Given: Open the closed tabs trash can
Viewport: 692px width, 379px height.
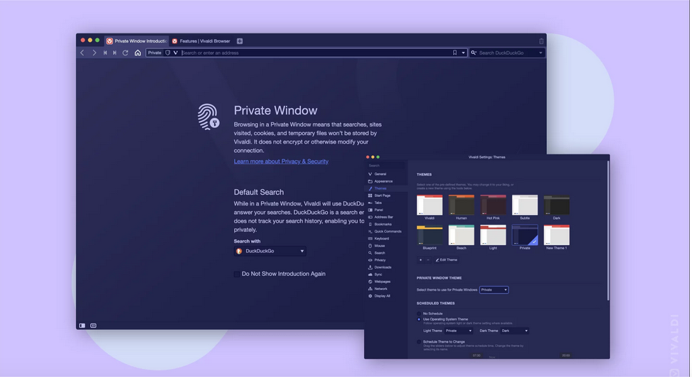Looking at the screenshot, I should pyautogui.click(x=541, y=41).
